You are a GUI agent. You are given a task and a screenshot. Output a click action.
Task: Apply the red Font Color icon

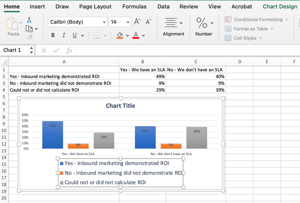tap(136, 35)
